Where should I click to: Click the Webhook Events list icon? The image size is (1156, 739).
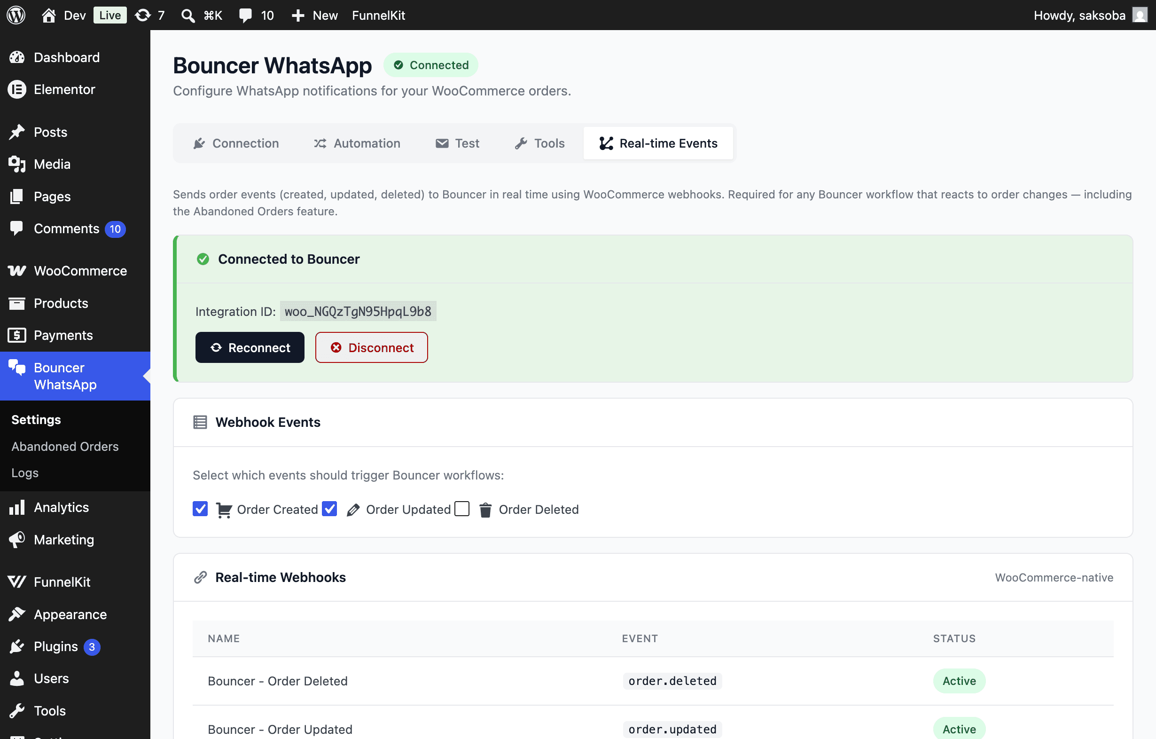[x=200, y=422]
